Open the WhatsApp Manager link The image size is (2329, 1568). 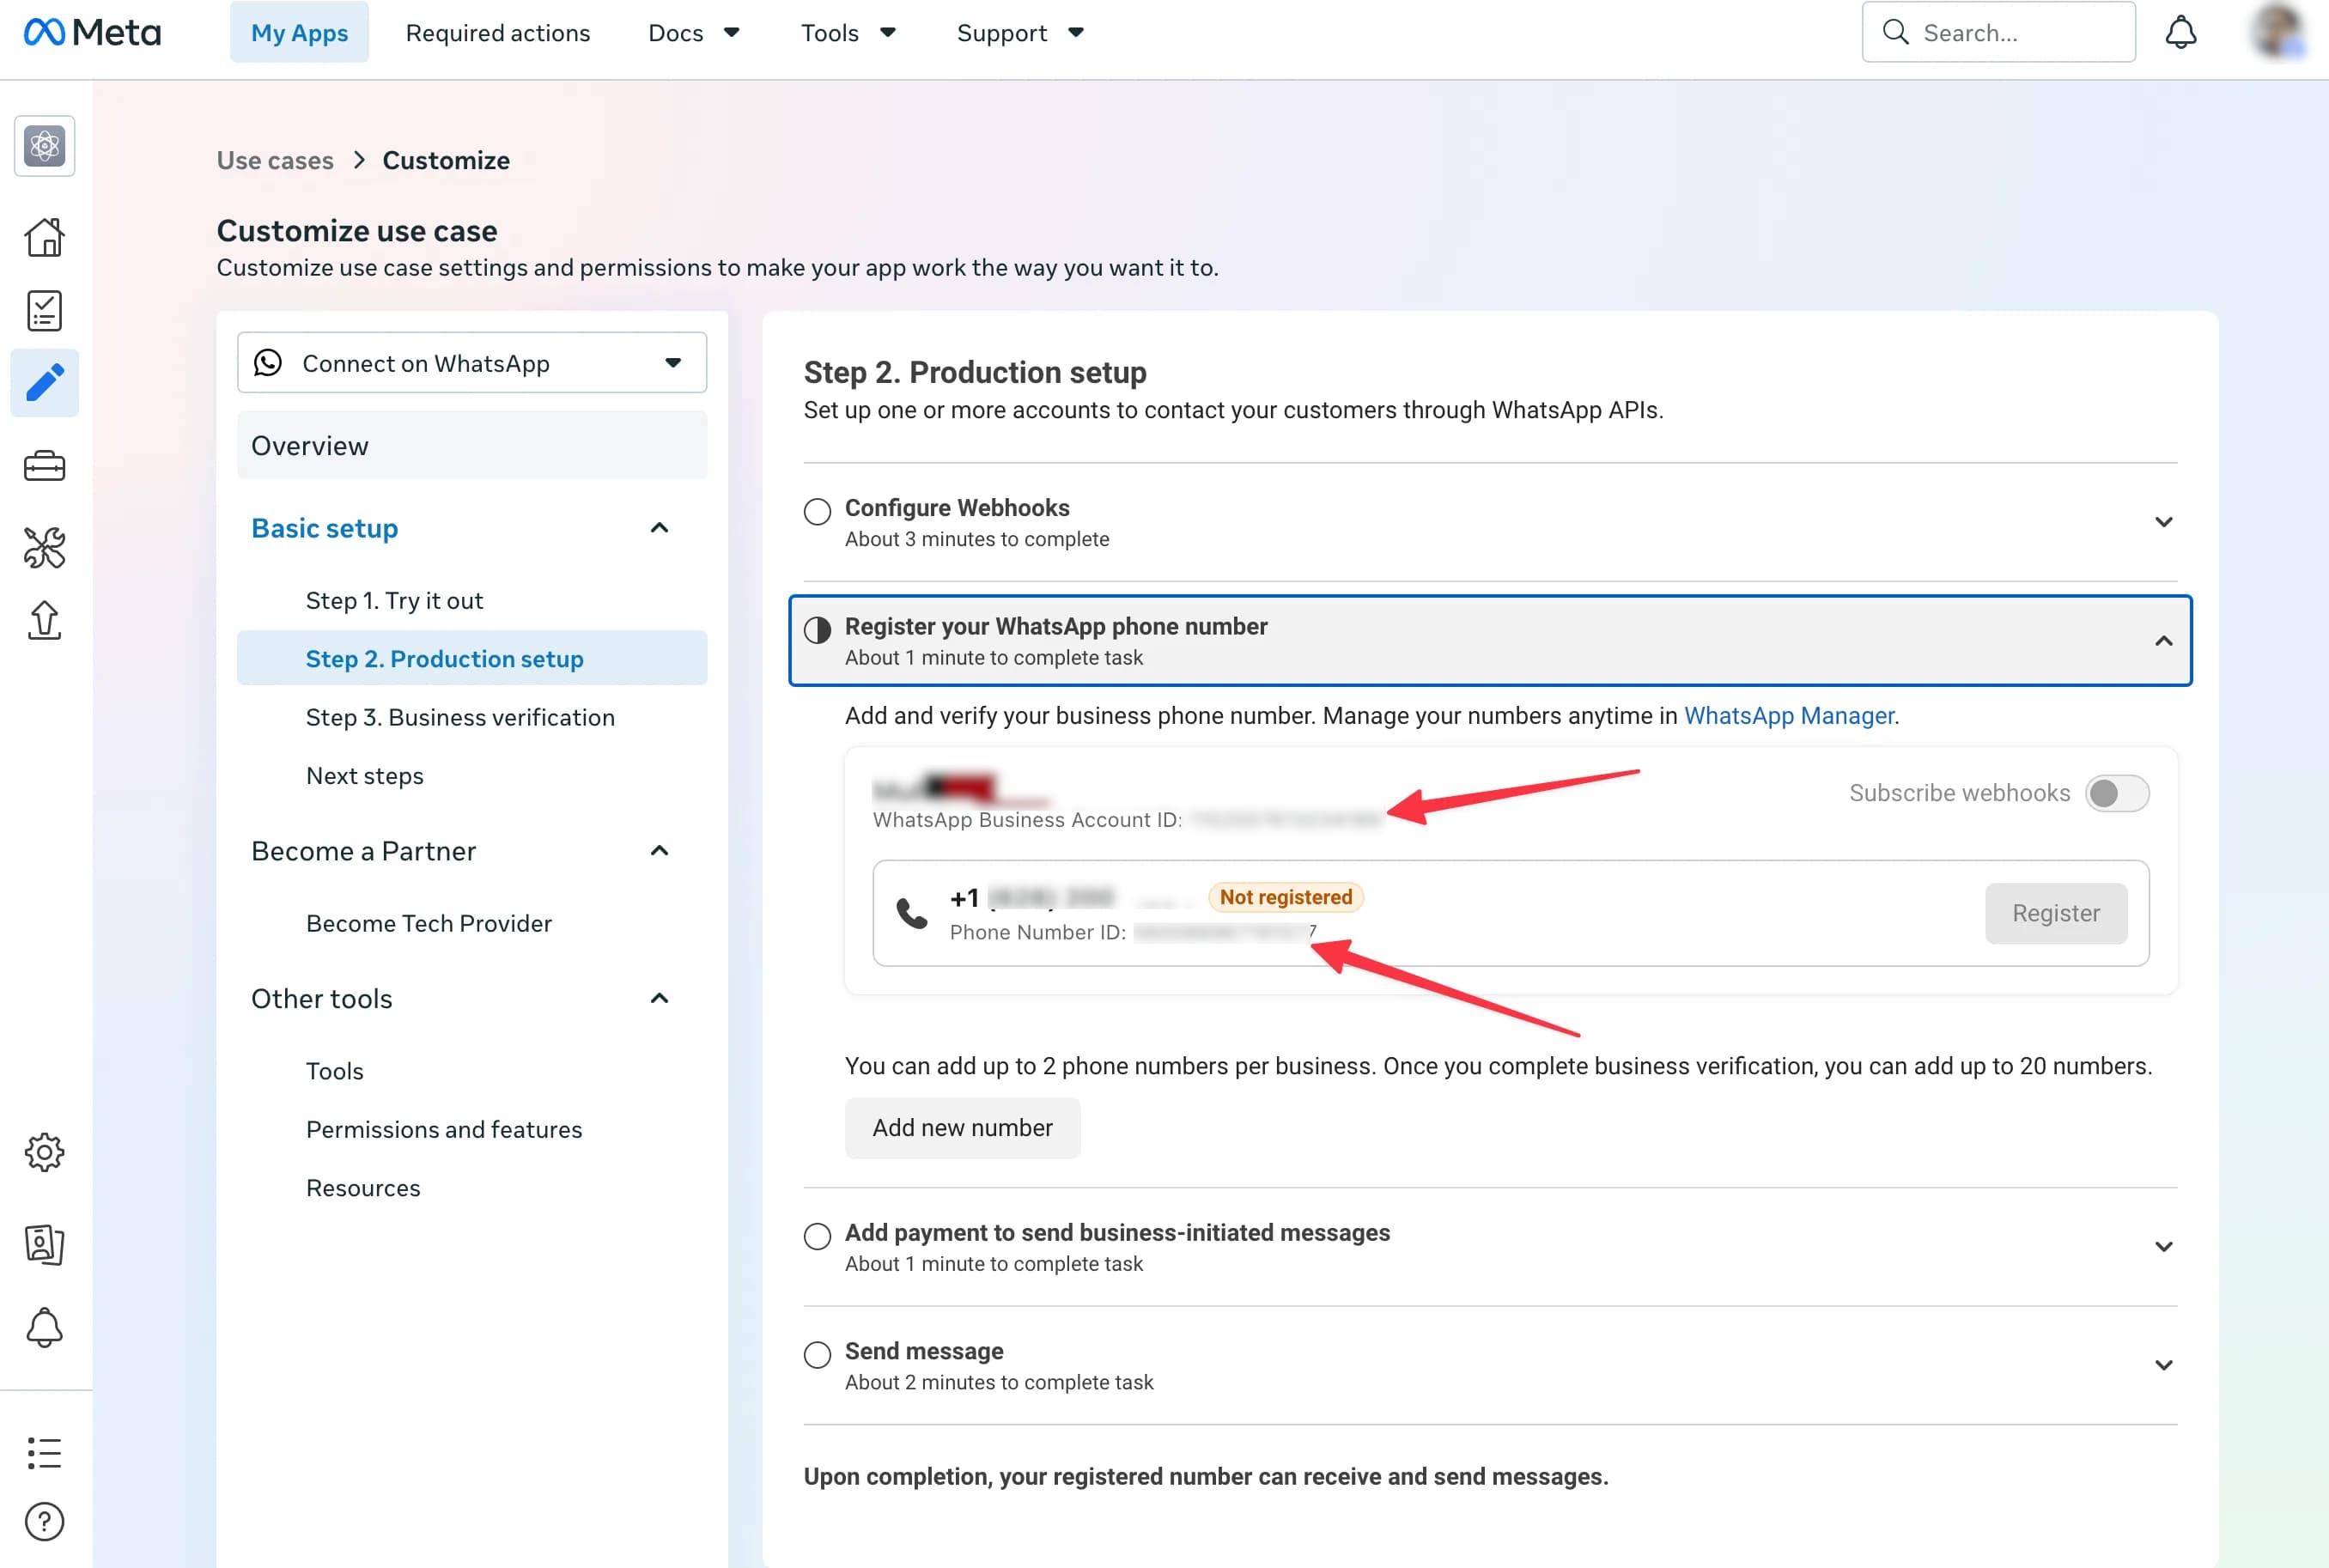1789,716
